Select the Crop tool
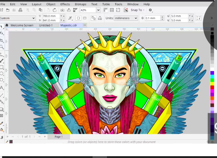Screen dimensions: 217x158 (x=2, y=40)
